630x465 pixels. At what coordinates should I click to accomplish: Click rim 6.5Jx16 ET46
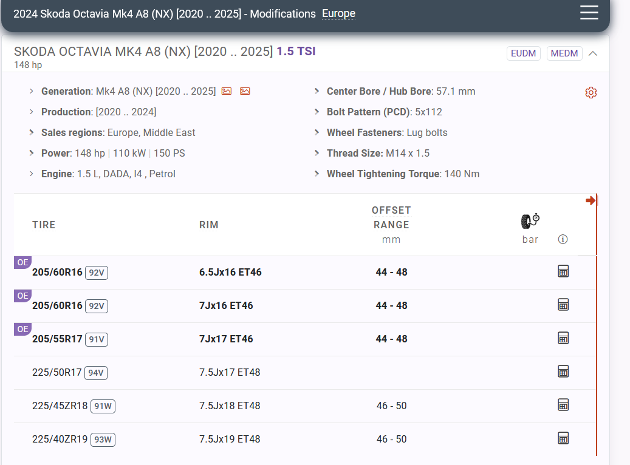tap(230, 272)
